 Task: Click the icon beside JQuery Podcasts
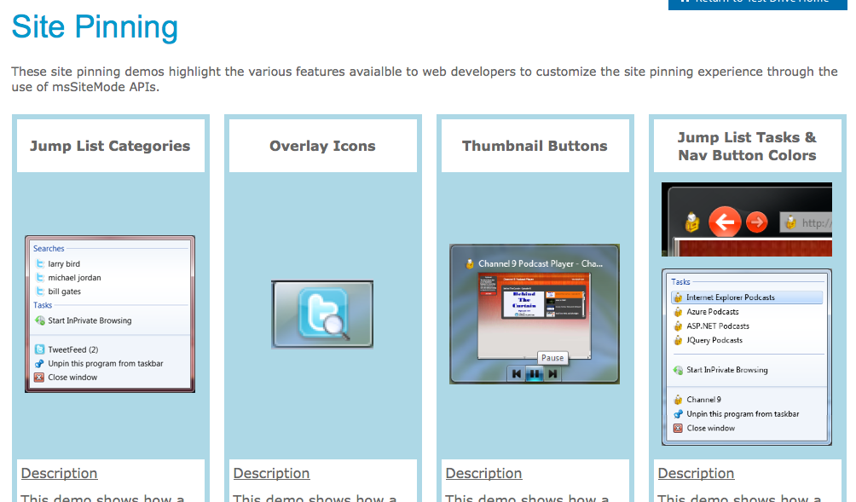point(678,340)
